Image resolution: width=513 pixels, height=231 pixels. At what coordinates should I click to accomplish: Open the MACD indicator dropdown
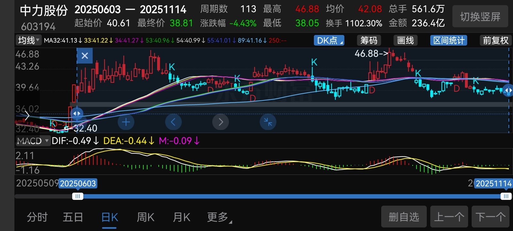tap(33, 141)
